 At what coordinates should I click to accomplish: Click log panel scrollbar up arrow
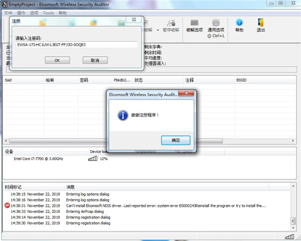click(293, 186)
